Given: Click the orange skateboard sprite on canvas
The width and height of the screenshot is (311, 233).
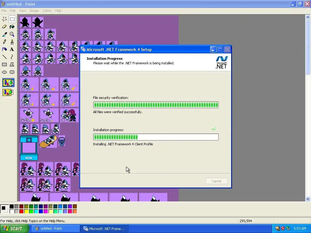Looking at the screenshot, I should click(48, 141).
